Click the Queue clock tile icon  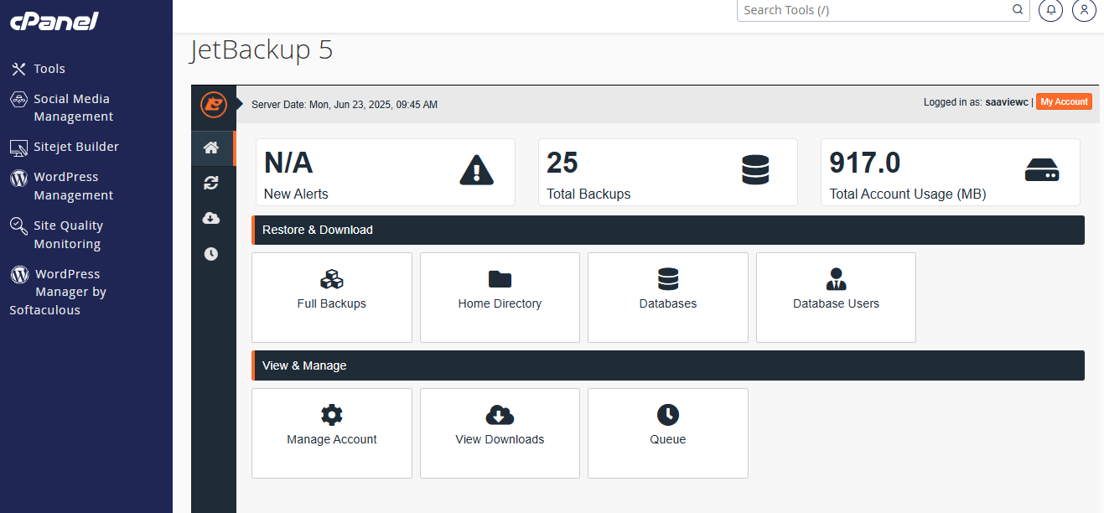click(x=668, y=415)
